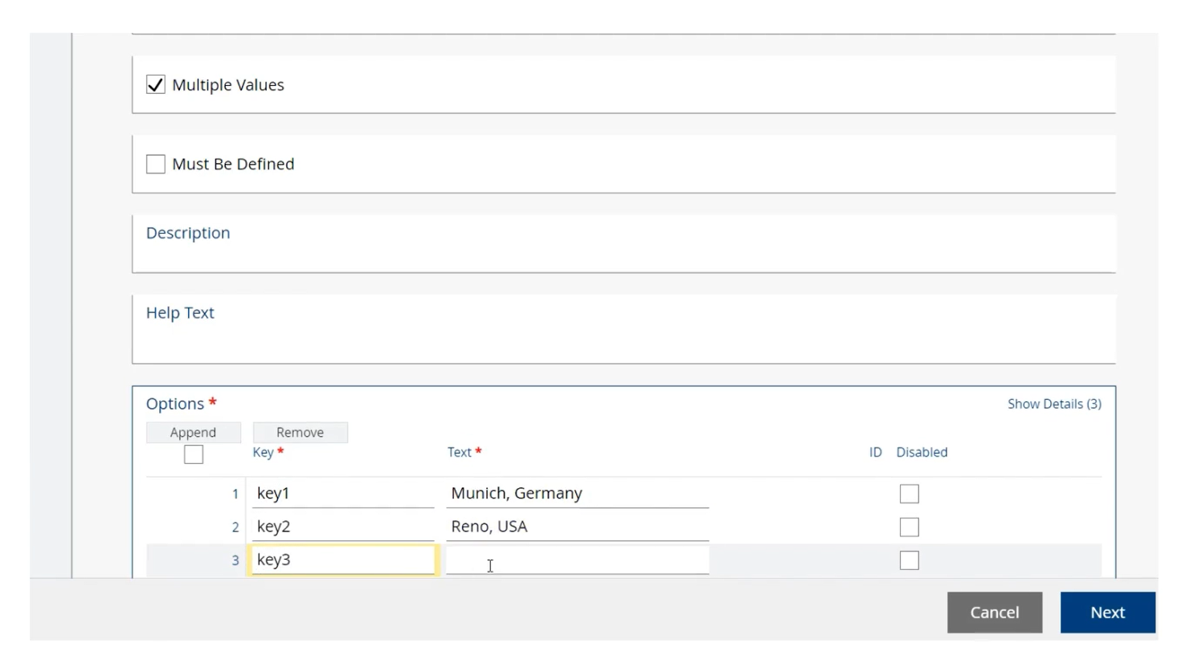Check the Disabled box for Reno, USA
Image resolution: width=1194 pixels, height=672 pixels.
[909, 527]
